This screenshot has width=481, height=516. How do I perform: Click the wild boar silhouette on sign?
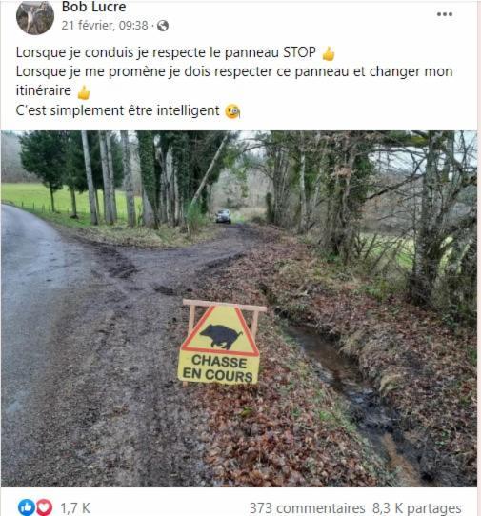coord(221,336)
